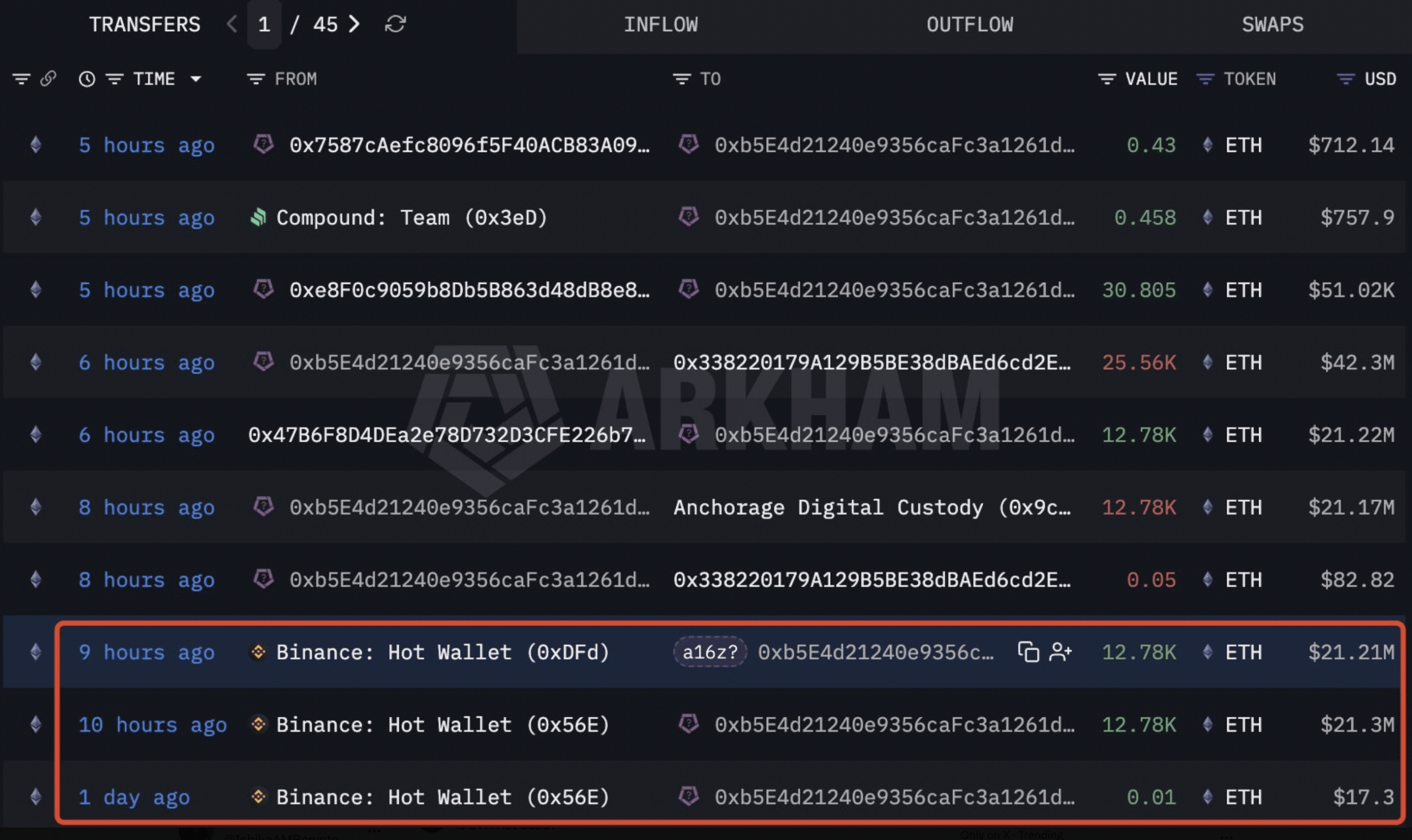Select the $21.21M USD amount

point(1351,652)
